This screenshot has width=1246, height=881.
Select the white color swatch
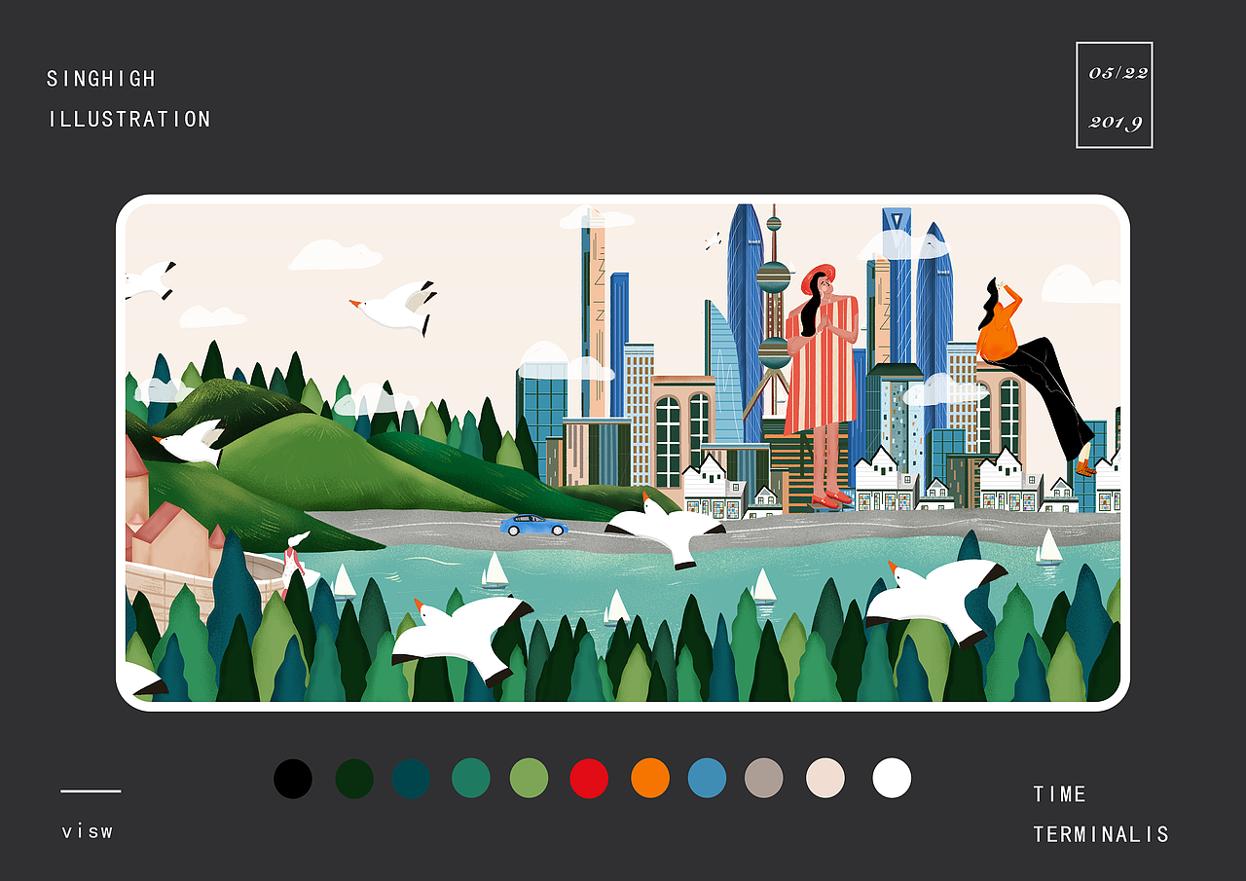tap(892, 779)
